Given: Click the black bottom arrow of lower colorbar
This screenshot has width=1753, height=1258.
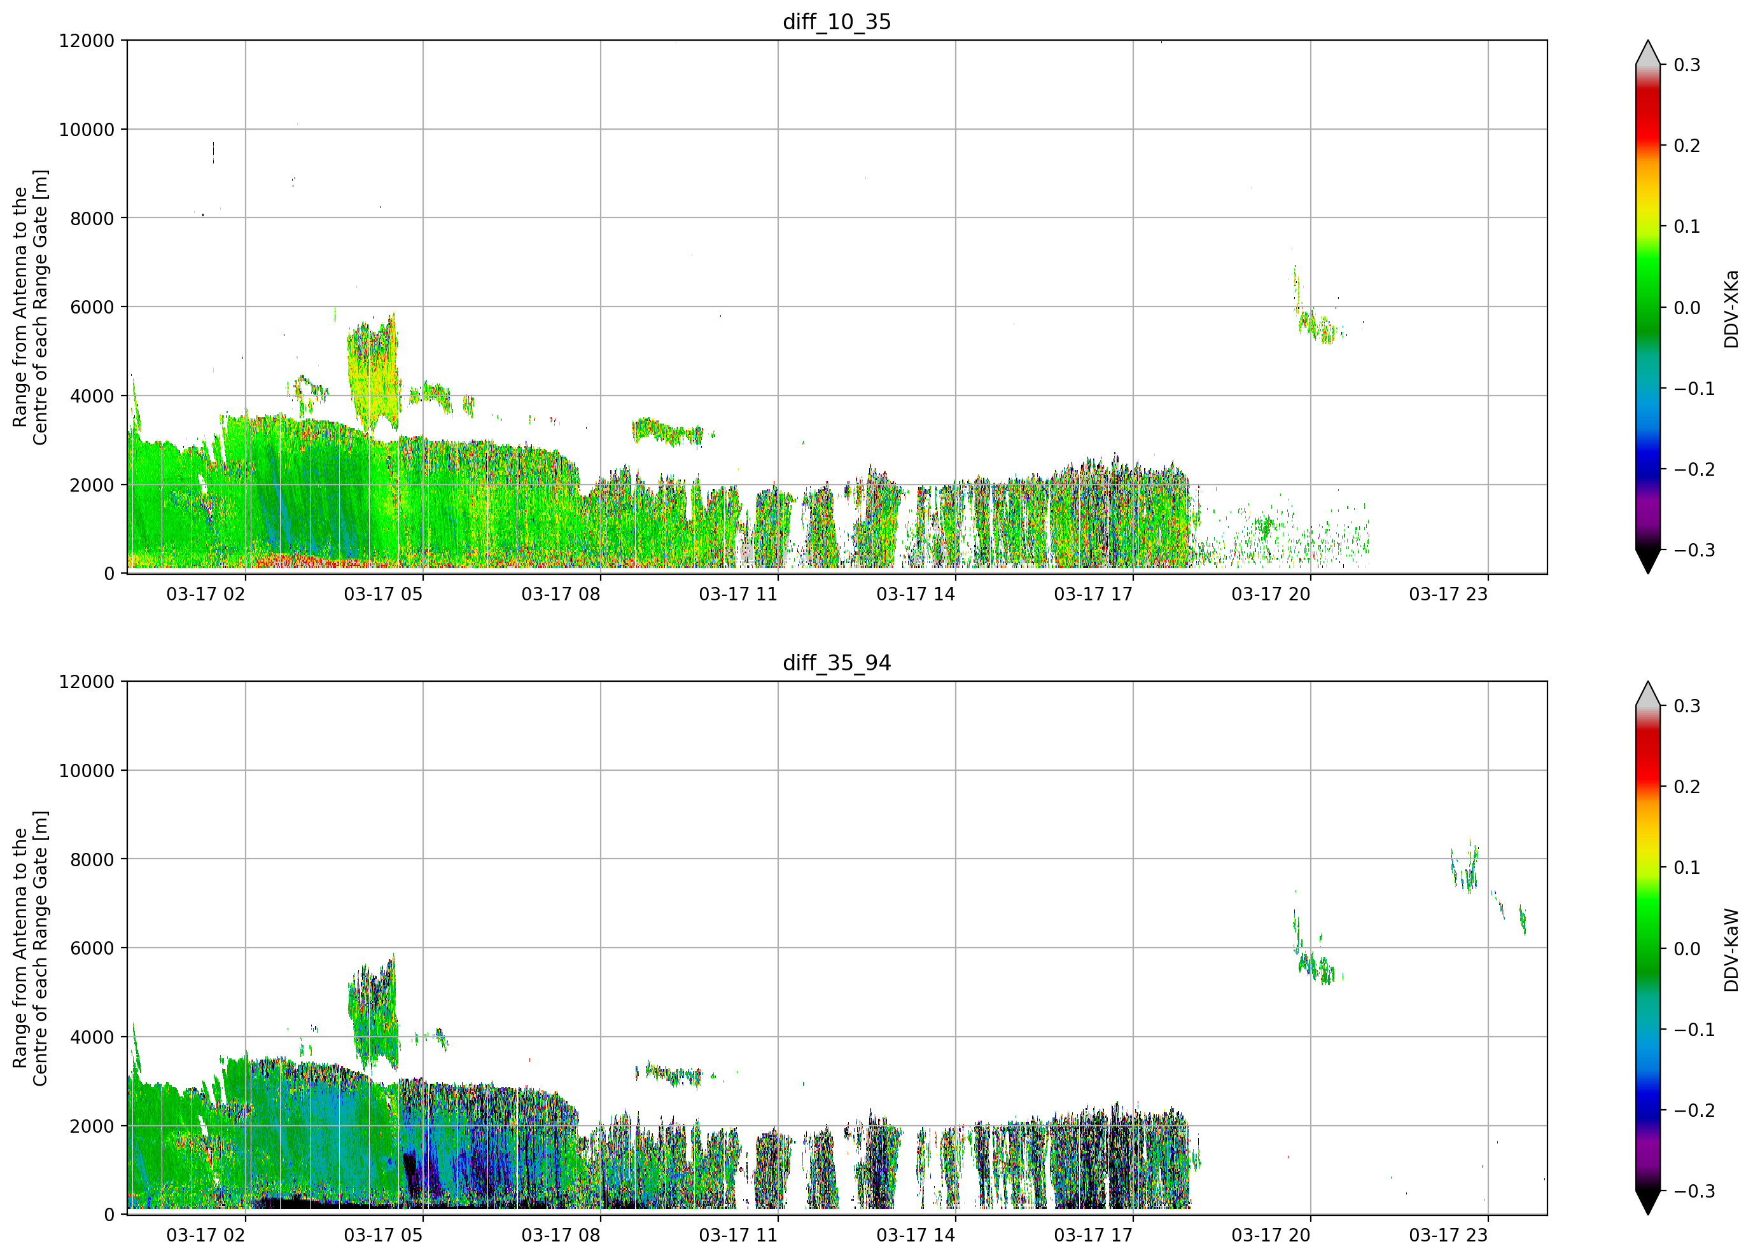Looking at the screenshot, I should tap(1648, 1203).
